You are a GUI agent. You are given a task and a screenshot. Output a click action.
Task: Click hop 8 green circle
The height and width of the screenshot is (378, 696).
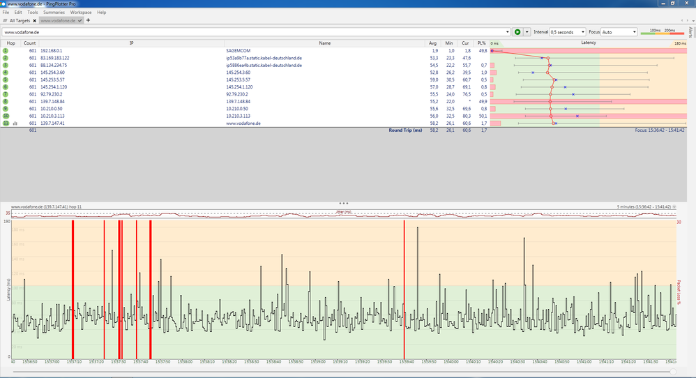(x=6, y=102)
